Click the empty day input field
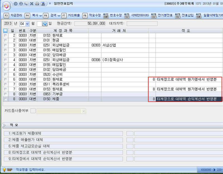 [x=39, y=24]
